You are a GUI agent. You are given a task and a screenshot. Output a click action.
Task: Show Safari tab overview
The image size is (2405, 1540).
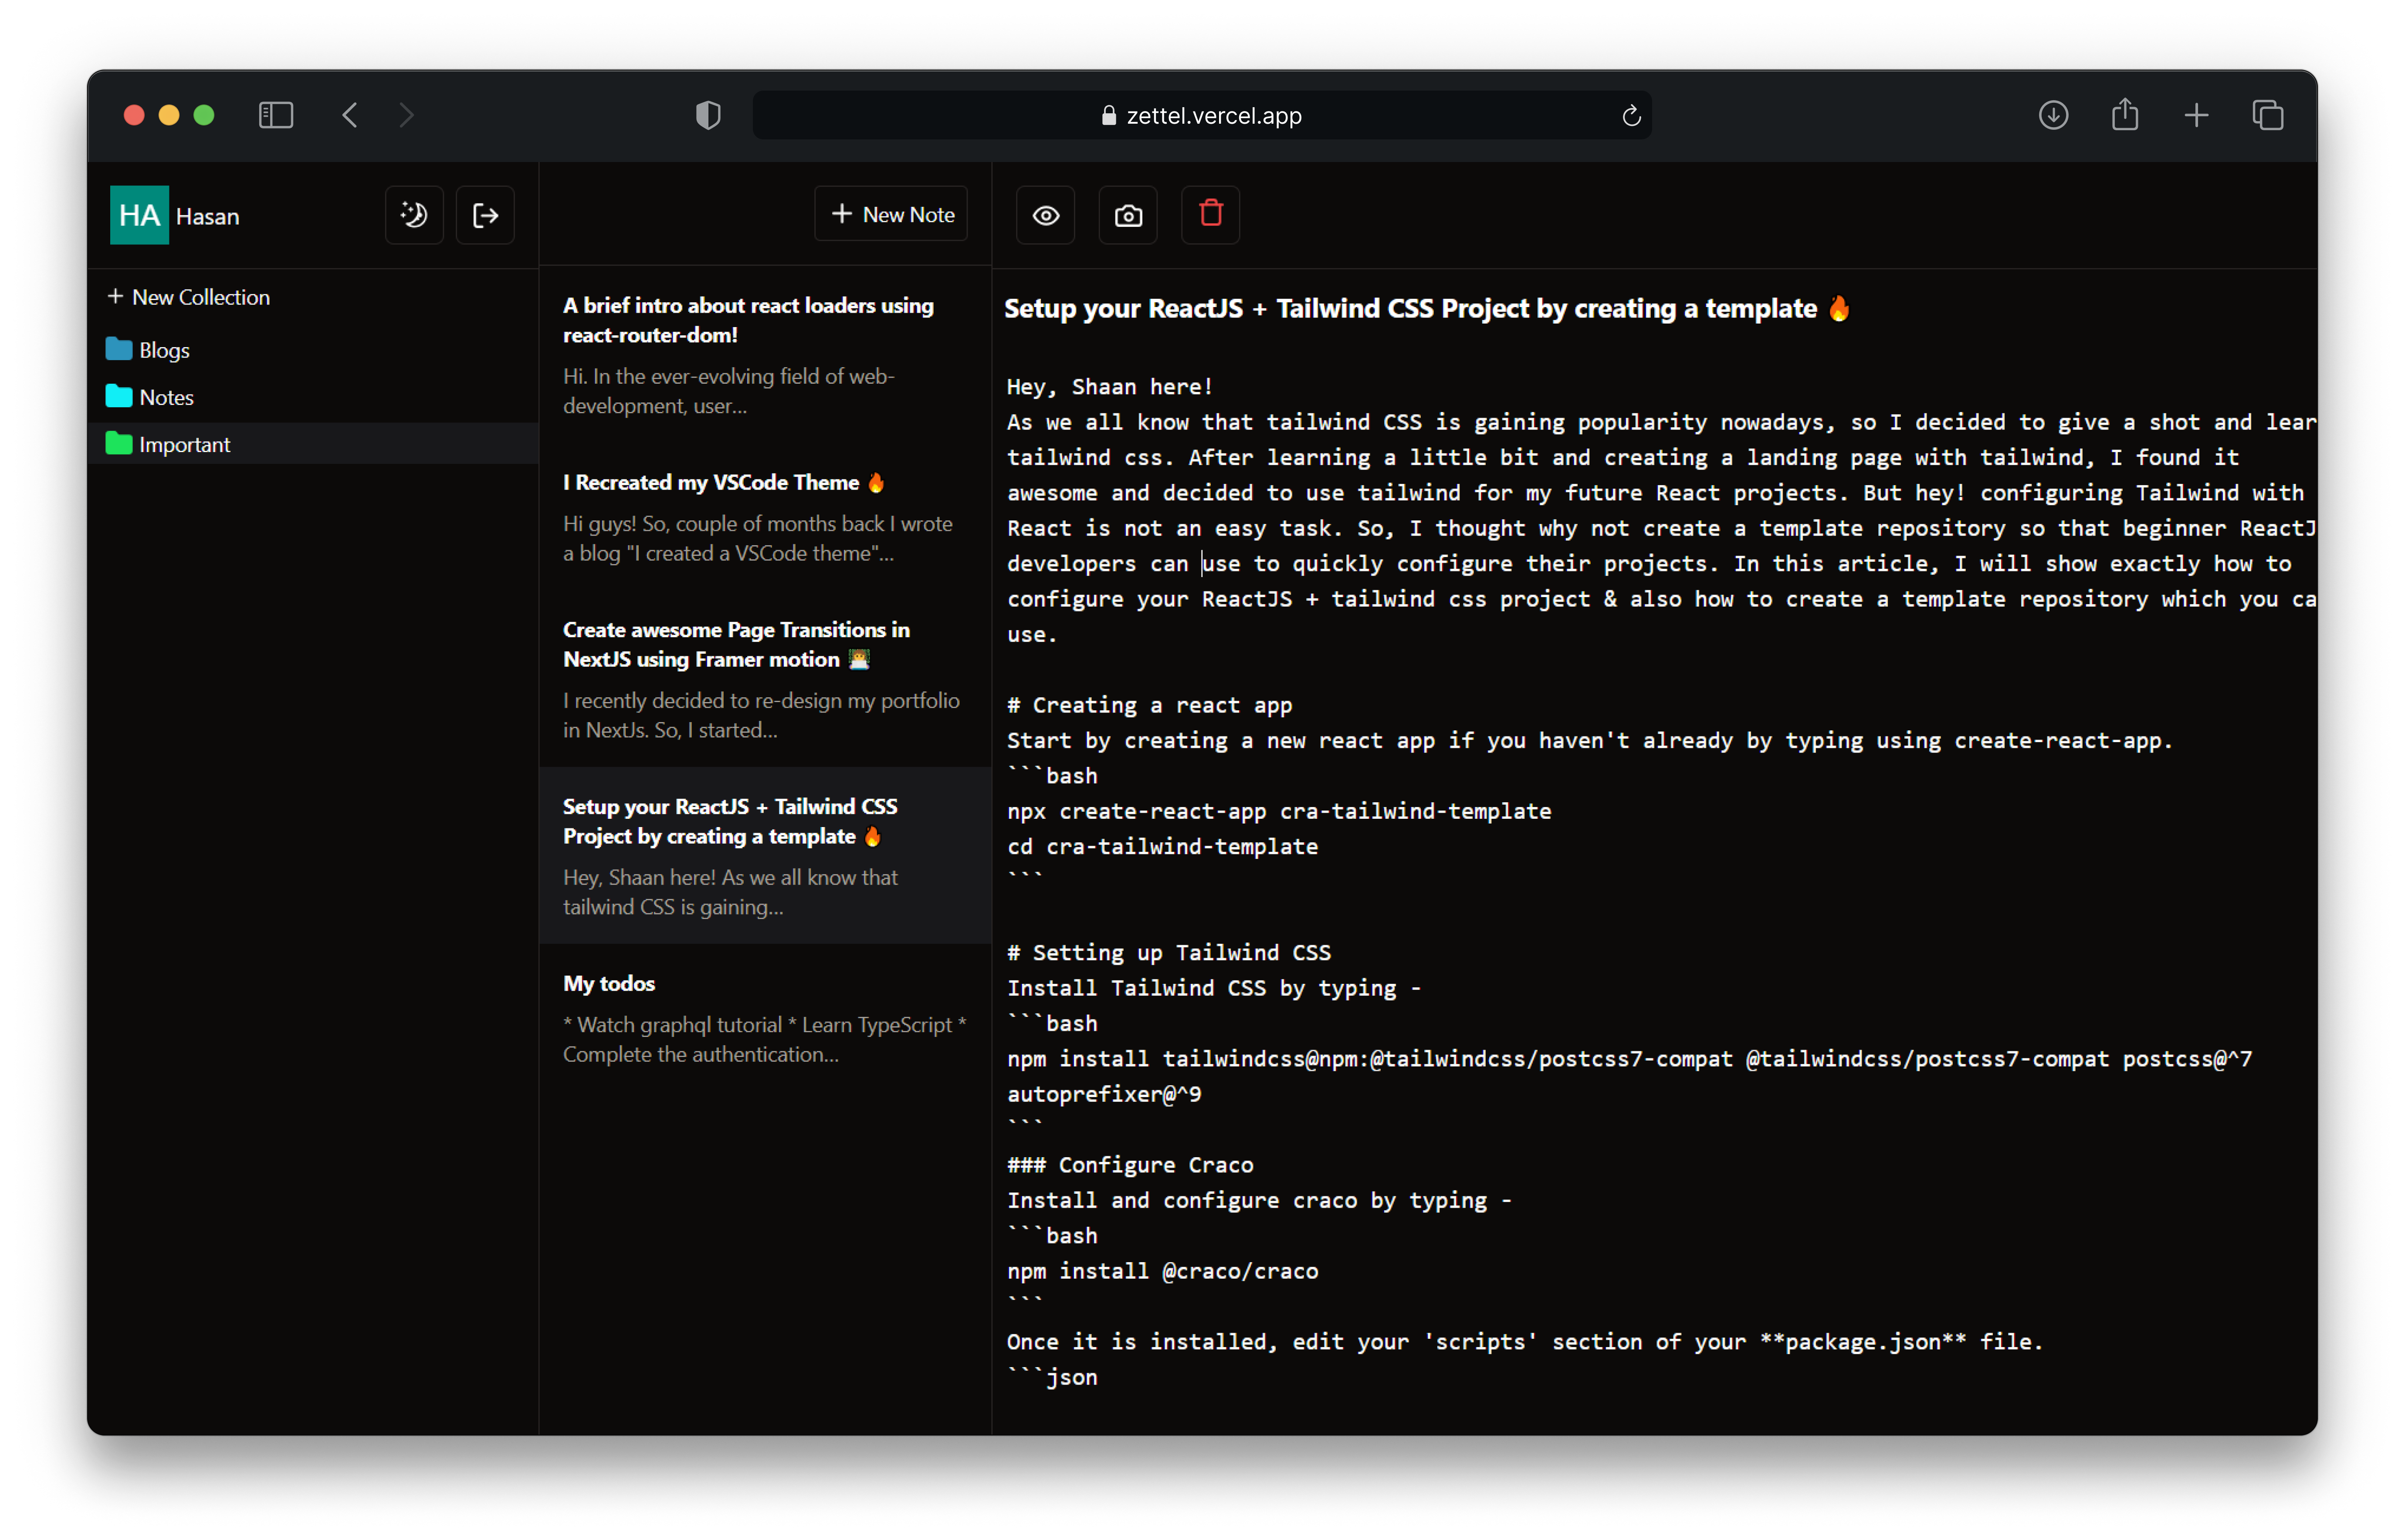click(2268, 115)
